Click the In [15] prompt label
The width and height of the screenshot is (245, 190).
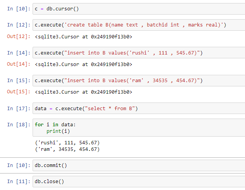[19, 80]
